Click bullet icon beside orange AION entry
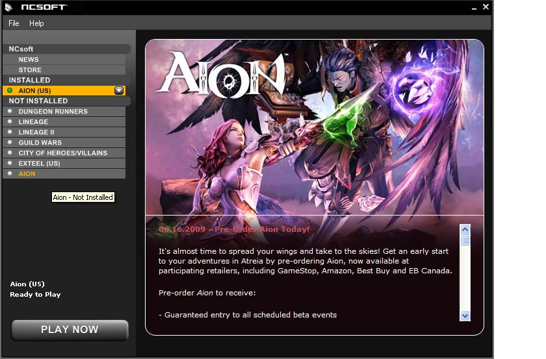546x359 pixels. [x=10, y=173]
